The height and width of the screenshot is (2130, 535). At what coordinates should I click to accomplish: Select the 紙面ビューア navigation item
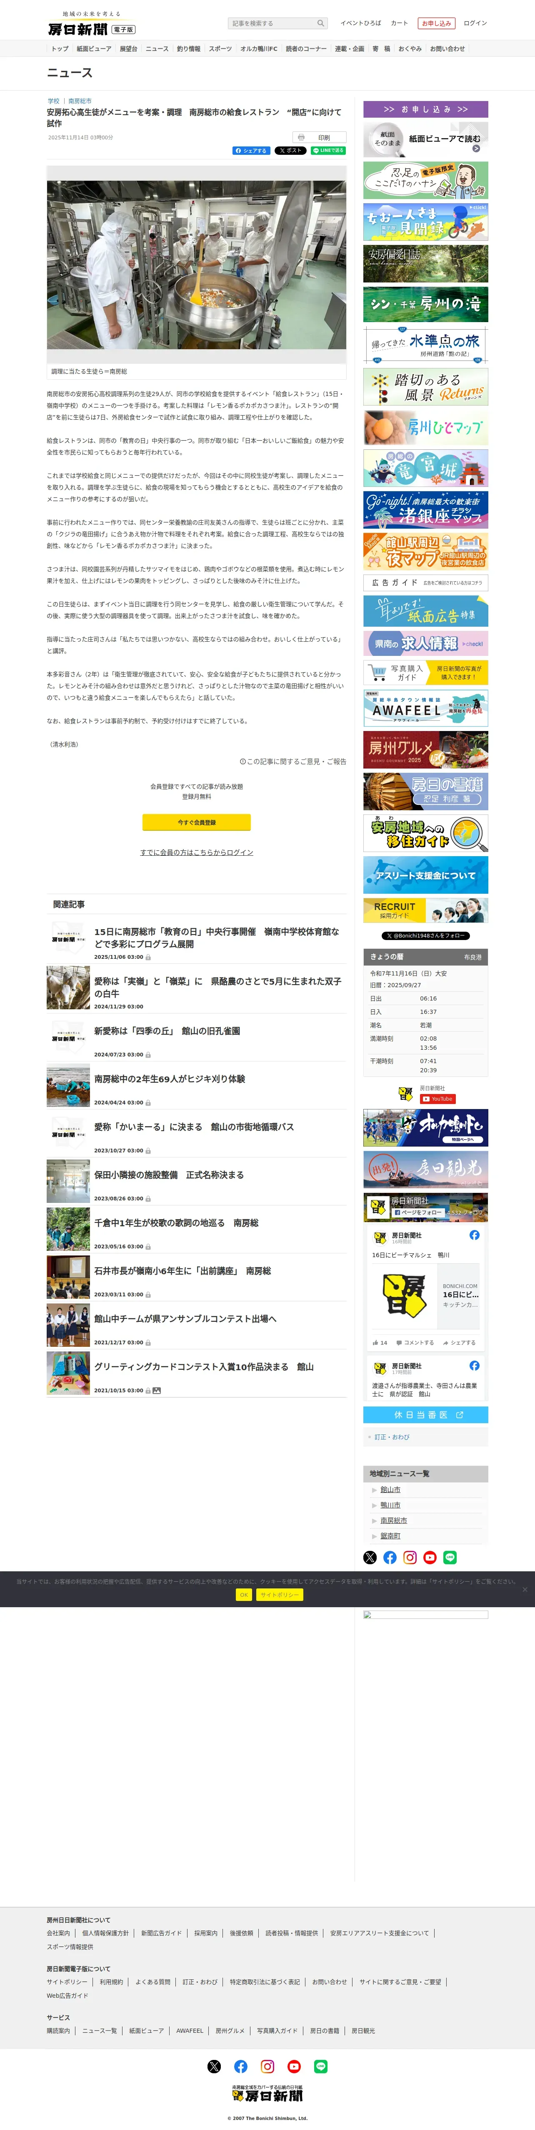click(94, 49)
